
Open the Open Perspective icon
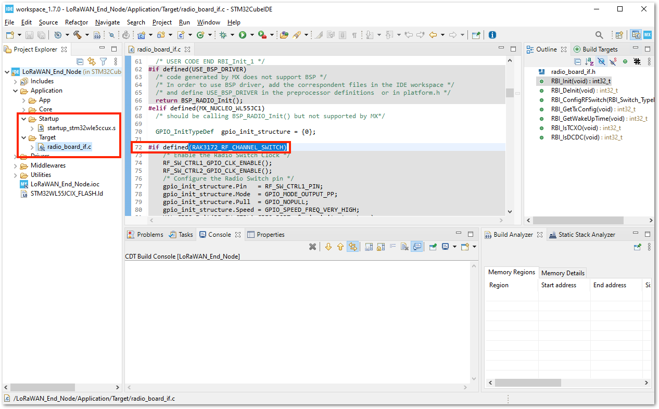click(619, 35)
